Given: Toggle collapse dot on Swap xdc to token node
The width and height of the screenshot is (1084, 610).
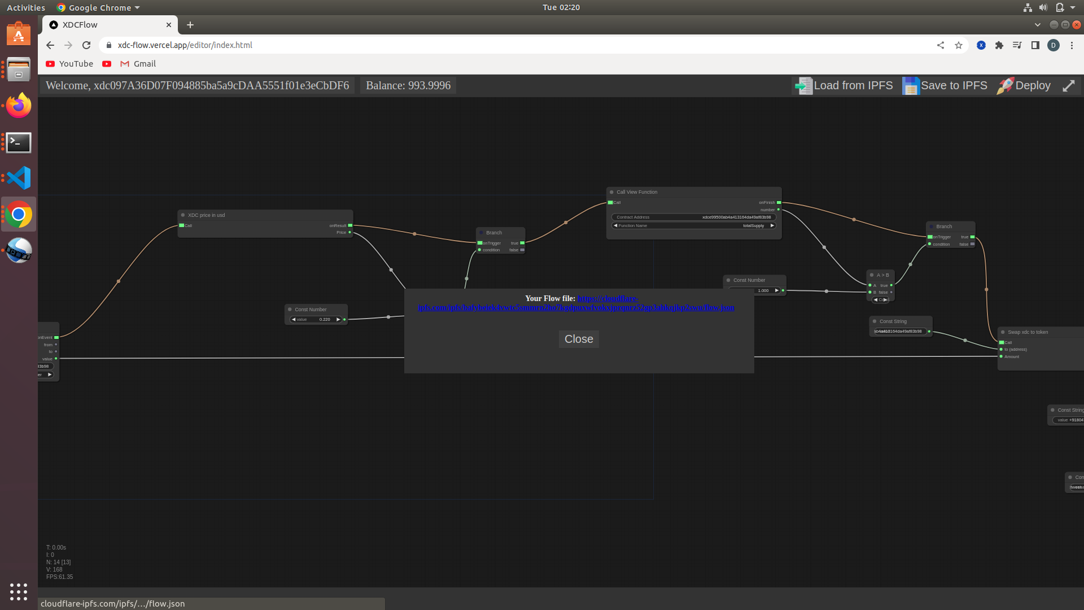Looking at the screenshot, I should (x=1003, y=332).
